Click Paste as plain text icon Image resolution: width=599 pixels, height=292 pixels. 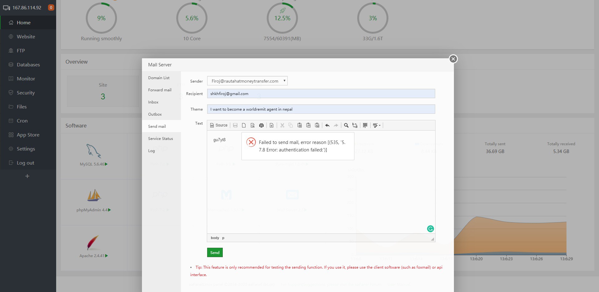(308, 125)
